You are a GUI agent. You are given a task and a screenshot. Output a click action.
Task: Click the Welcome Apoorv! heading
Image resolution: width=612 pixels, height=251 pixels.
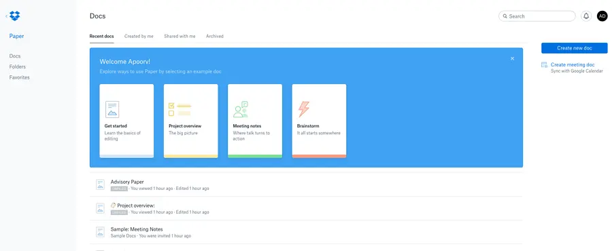(125, 62)
